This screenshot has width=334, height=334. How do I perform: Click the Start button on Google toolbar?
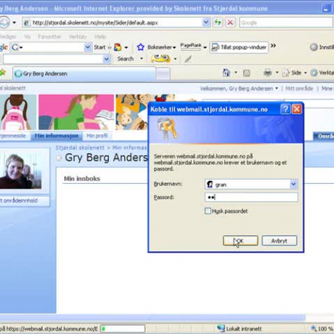(100, 47)
